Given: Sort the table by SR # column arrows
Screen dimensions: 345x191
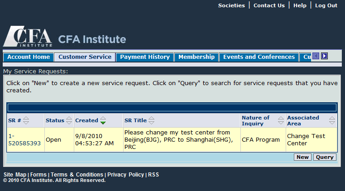Looking at the screenshot, I should pyautogui.click(x=26, y=120).
